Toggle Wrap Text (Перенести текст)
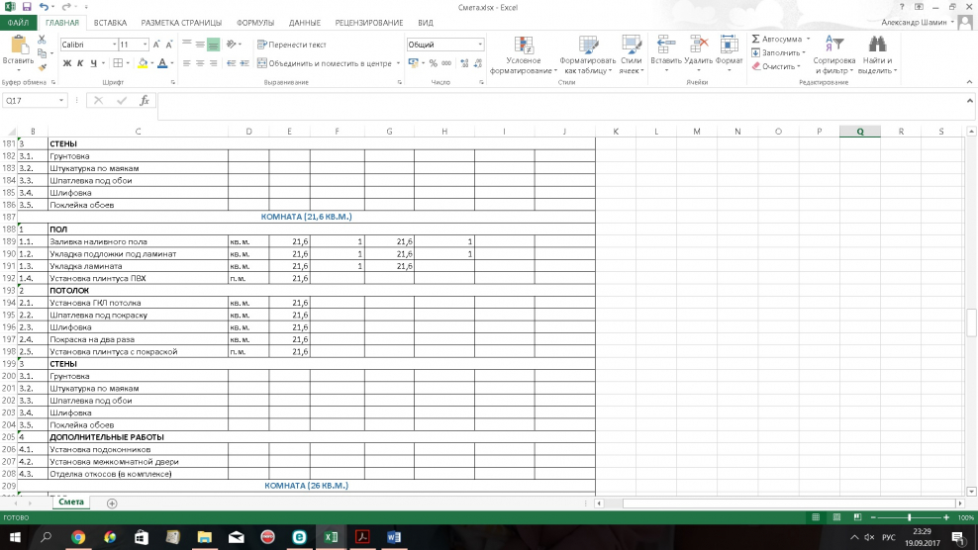978x550 pixels. pos(291,45)
